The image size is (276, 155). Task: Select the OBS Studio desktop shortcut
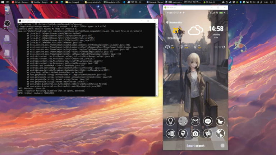(x=7, y=25)
